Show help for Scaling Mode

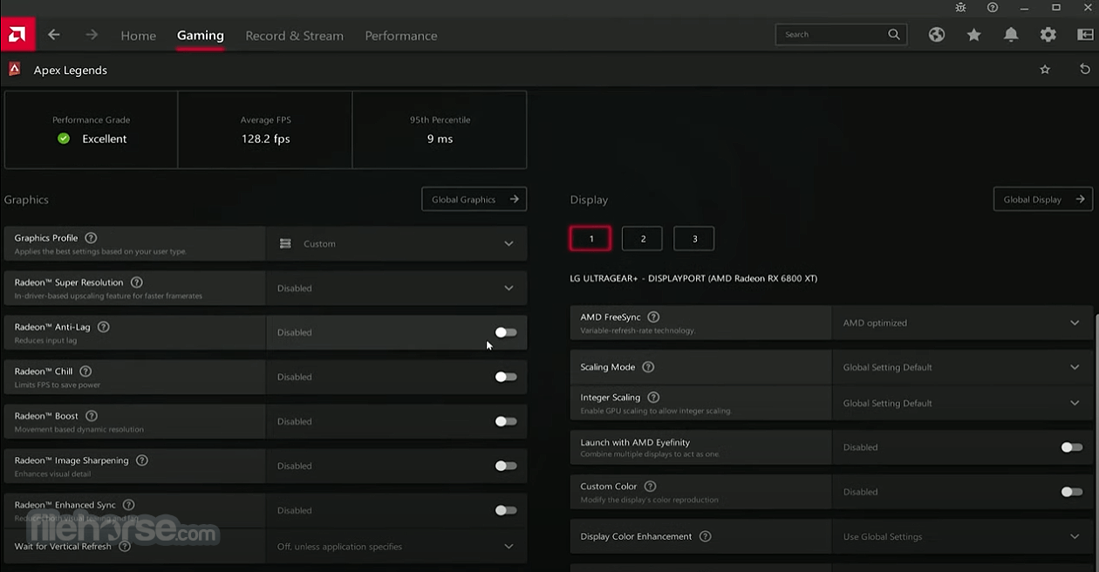click(648, 367)
